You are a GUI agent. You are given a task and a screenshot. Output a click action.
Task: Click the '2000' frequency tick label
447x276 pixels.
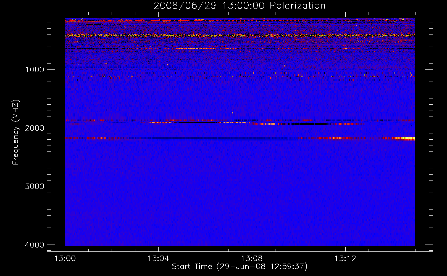[x=35, y=128]
